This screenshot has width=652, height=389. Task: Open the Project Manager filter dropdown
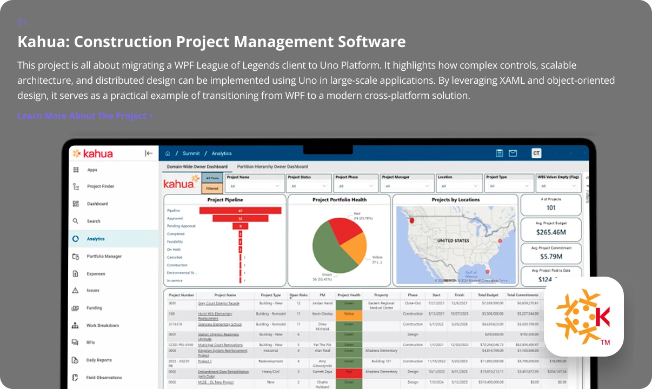pos(407,186)
